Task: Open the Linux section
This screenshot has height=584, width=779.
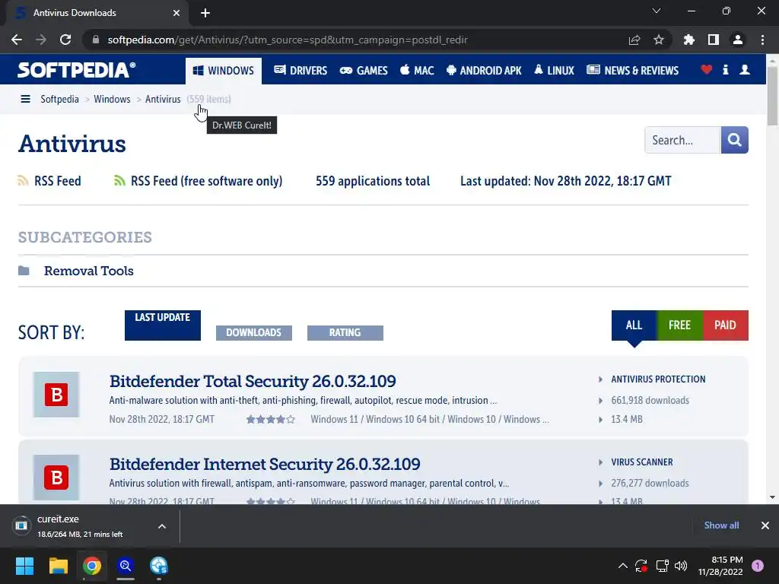Action: (x=555, y=71)
